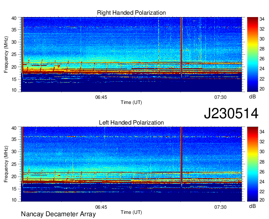Click frequency tick "15" on the Left Handed plot
This screenshot has height=219, width=269.
(14, 189)
